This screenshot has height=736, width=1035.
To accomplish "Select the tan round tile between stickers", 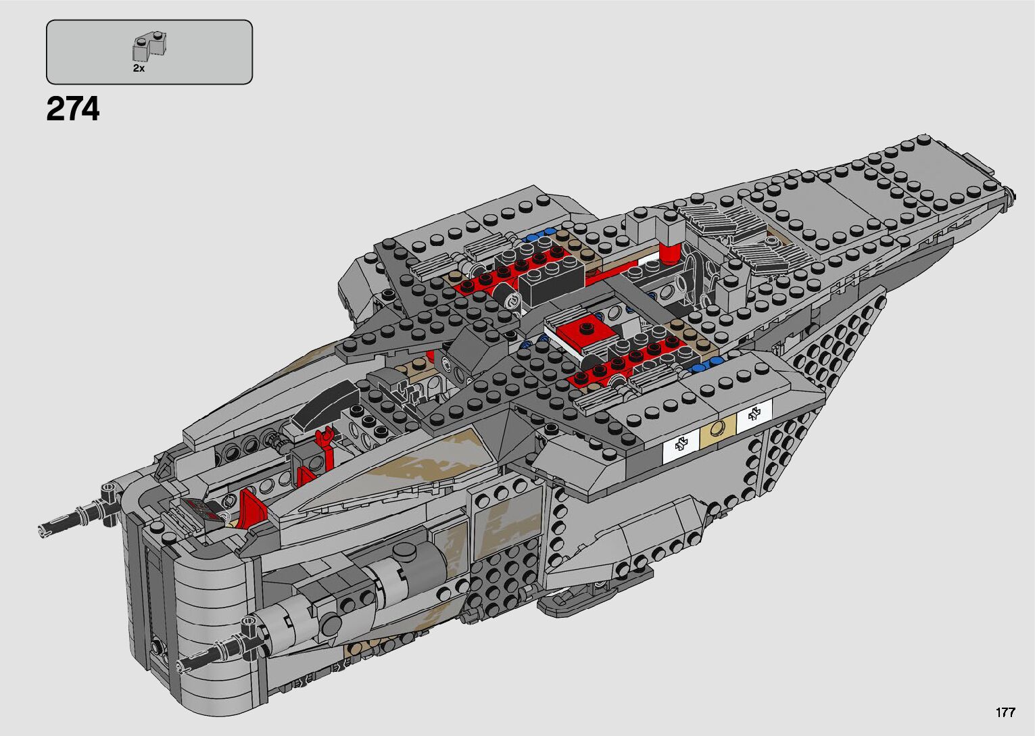I will coord(719,428).
